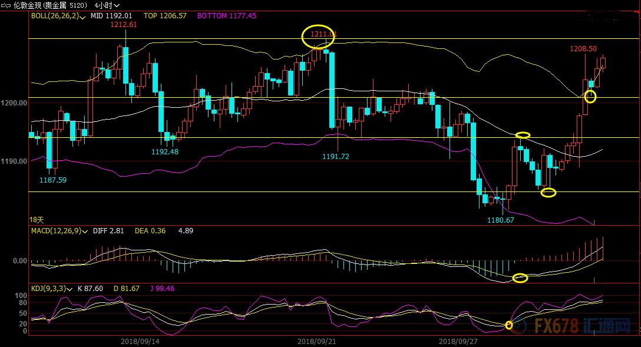Click the 1212.61 high price label
Viewport: 641px width, 347px height.
pyautogui.click(x=124, y=25)
